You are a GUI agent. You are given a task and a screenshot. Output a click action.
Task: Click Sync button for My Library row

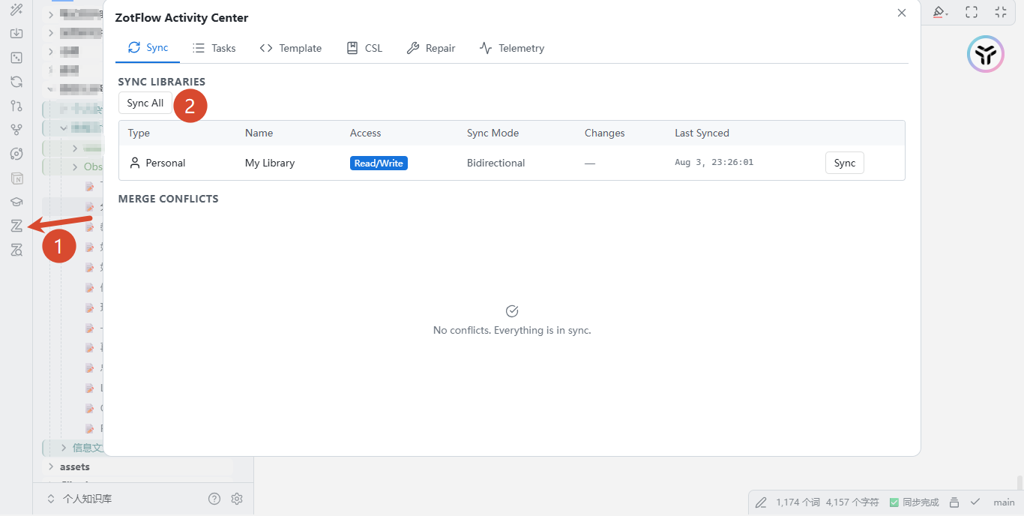click(845, 163)
